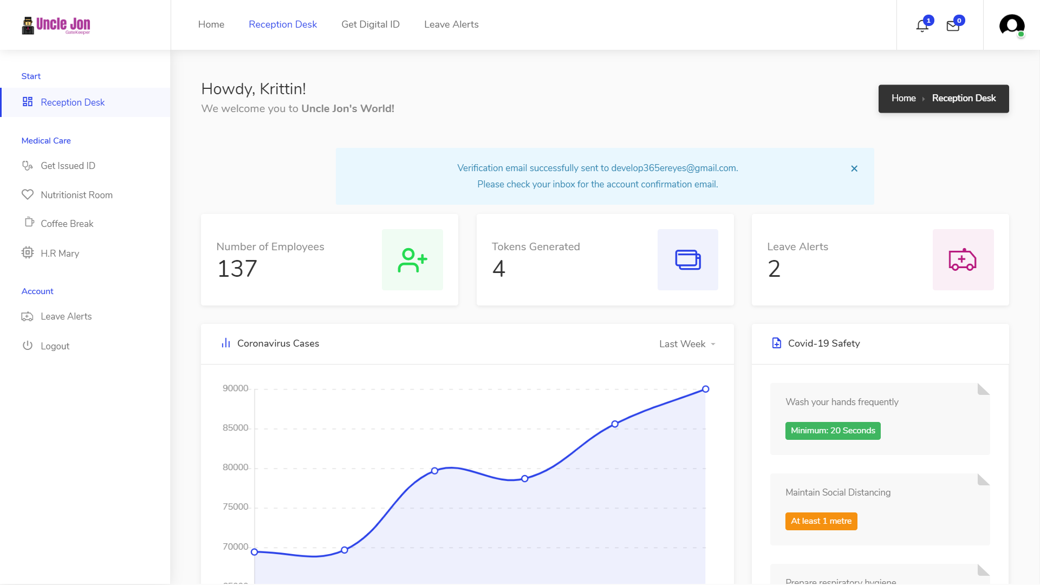Screen dimensions: 1040x585
Task: Open Get Issued ID in sidebar
Action: pos(68,166)
